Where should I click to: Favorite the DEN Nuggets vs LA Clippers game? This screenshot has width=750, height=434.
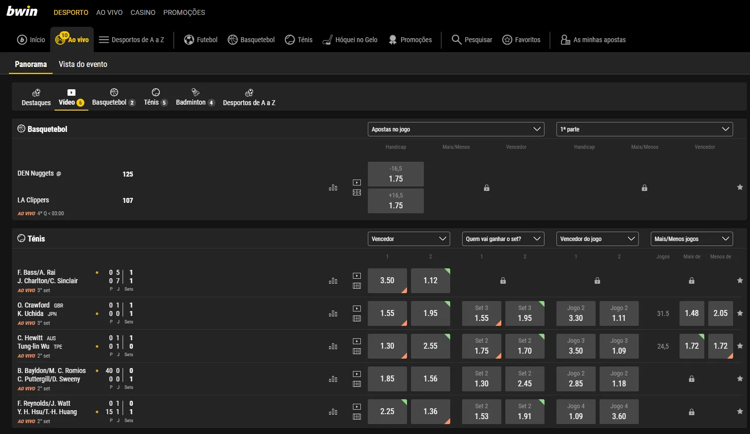click(x=740, y=187)
